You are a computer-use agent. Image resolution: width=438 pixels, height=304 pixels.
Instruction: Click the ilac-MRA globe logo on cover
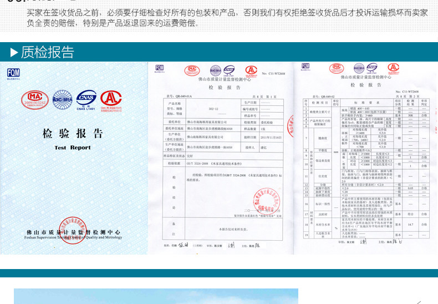click(63, 99)
